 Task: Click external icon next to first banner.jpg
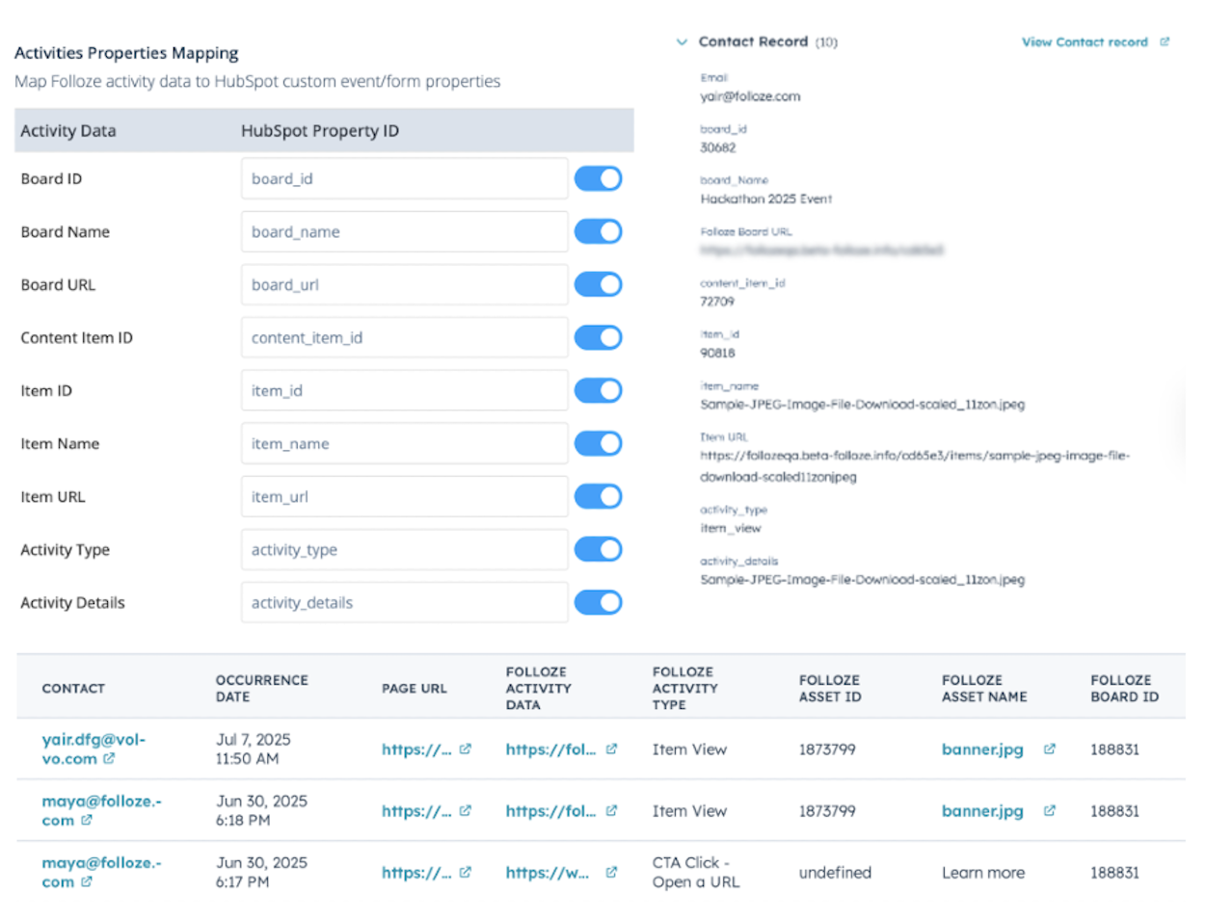(x=1050, y=749)
